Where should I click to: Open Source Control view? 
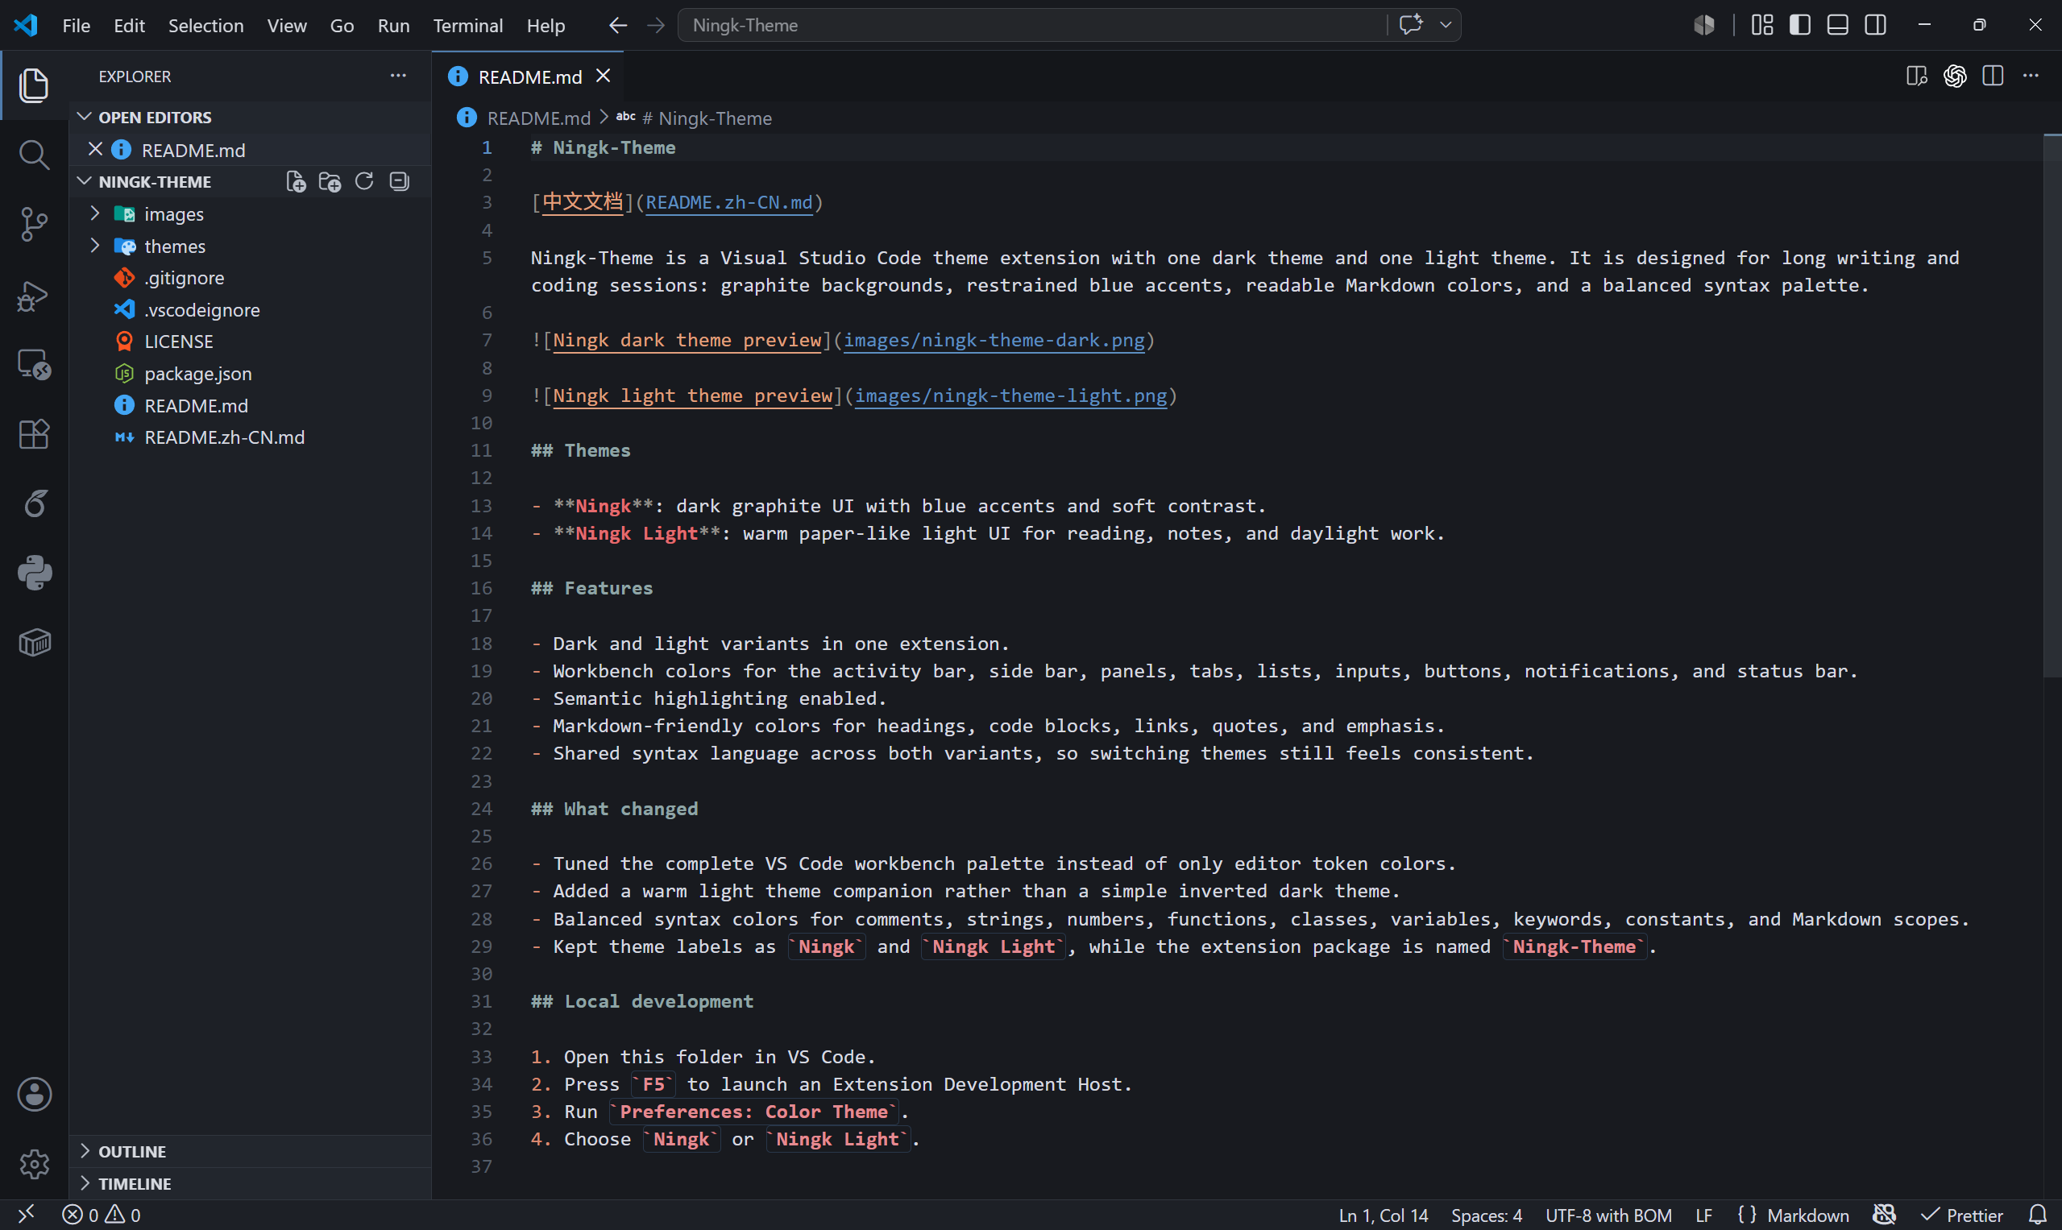click(34, 224)
